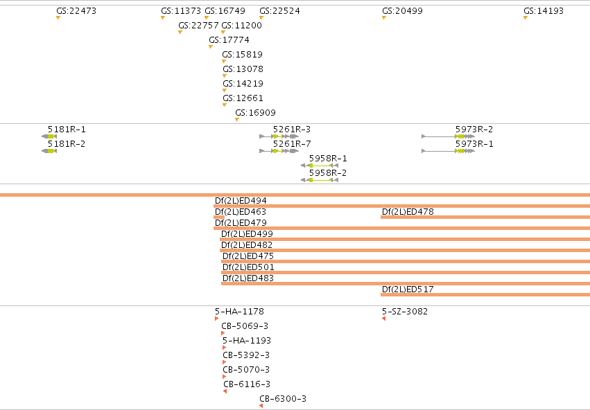
Task: Click the 5-HA-1178 red arrow marker
Action: (x=216, y=319)
